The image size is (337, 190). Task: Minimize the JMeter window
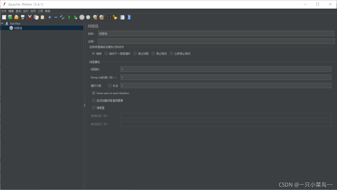click(x=305, y=4)
